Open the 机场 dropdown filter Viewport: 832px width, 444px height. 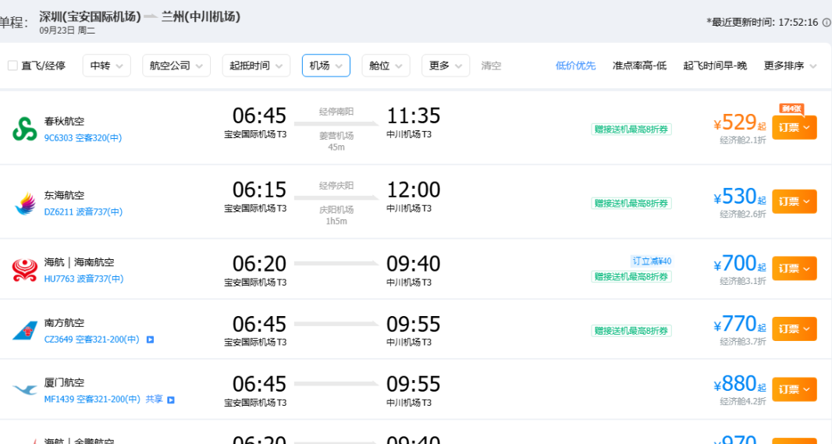[x=325, y=66]
